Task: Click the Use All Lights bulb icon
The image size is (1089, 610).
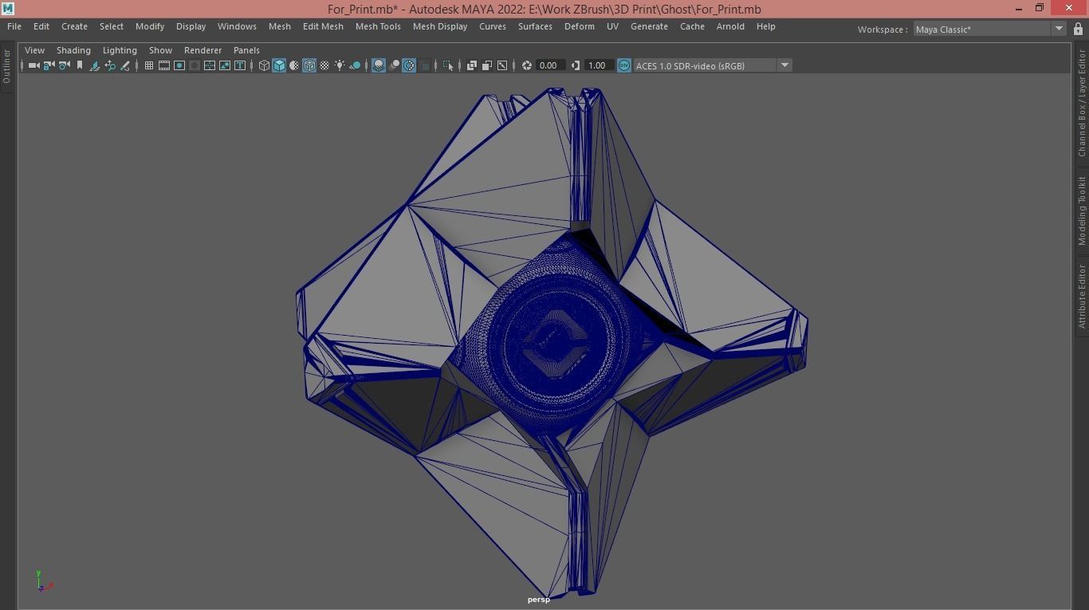Action: coord(340,65)
